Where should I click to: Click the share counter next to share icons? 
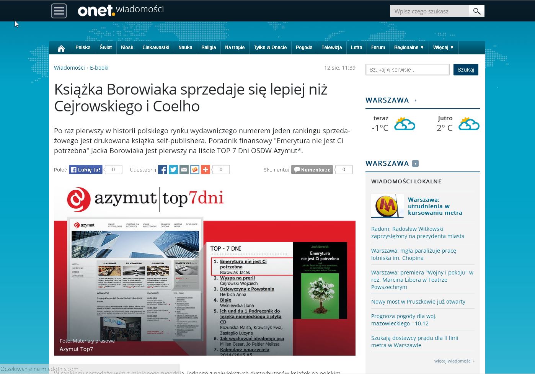click(221, 170)
